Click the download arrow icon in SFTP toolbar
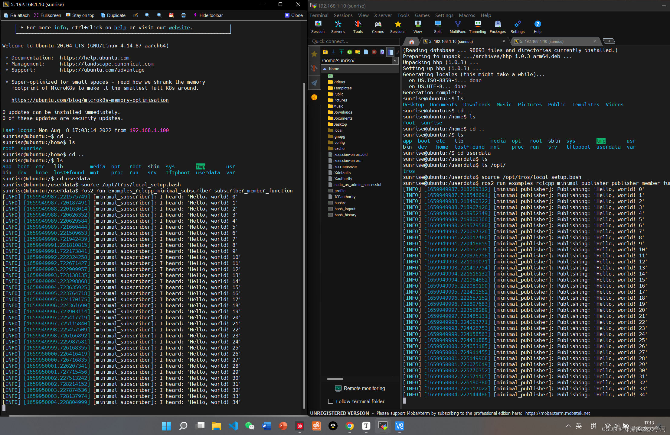The width and height of the screenshot is (670, 435). point(333,52)
